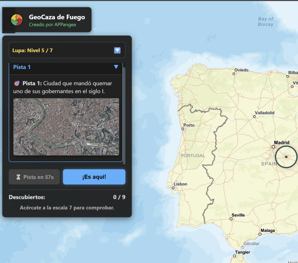Collapse the Lupa level panel arrow
298x263 pixels.
click(x=117, y=50)
